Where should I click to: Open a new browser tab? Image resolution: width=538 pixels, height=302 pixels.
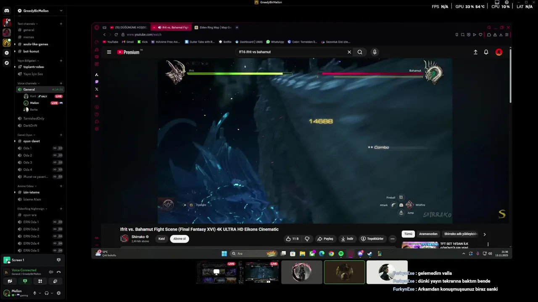coord(237,27)
